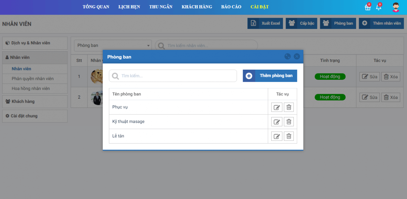Open the Báo cáo menu
This screenshot has width=407, height=199.
click(x=231, y=7)
